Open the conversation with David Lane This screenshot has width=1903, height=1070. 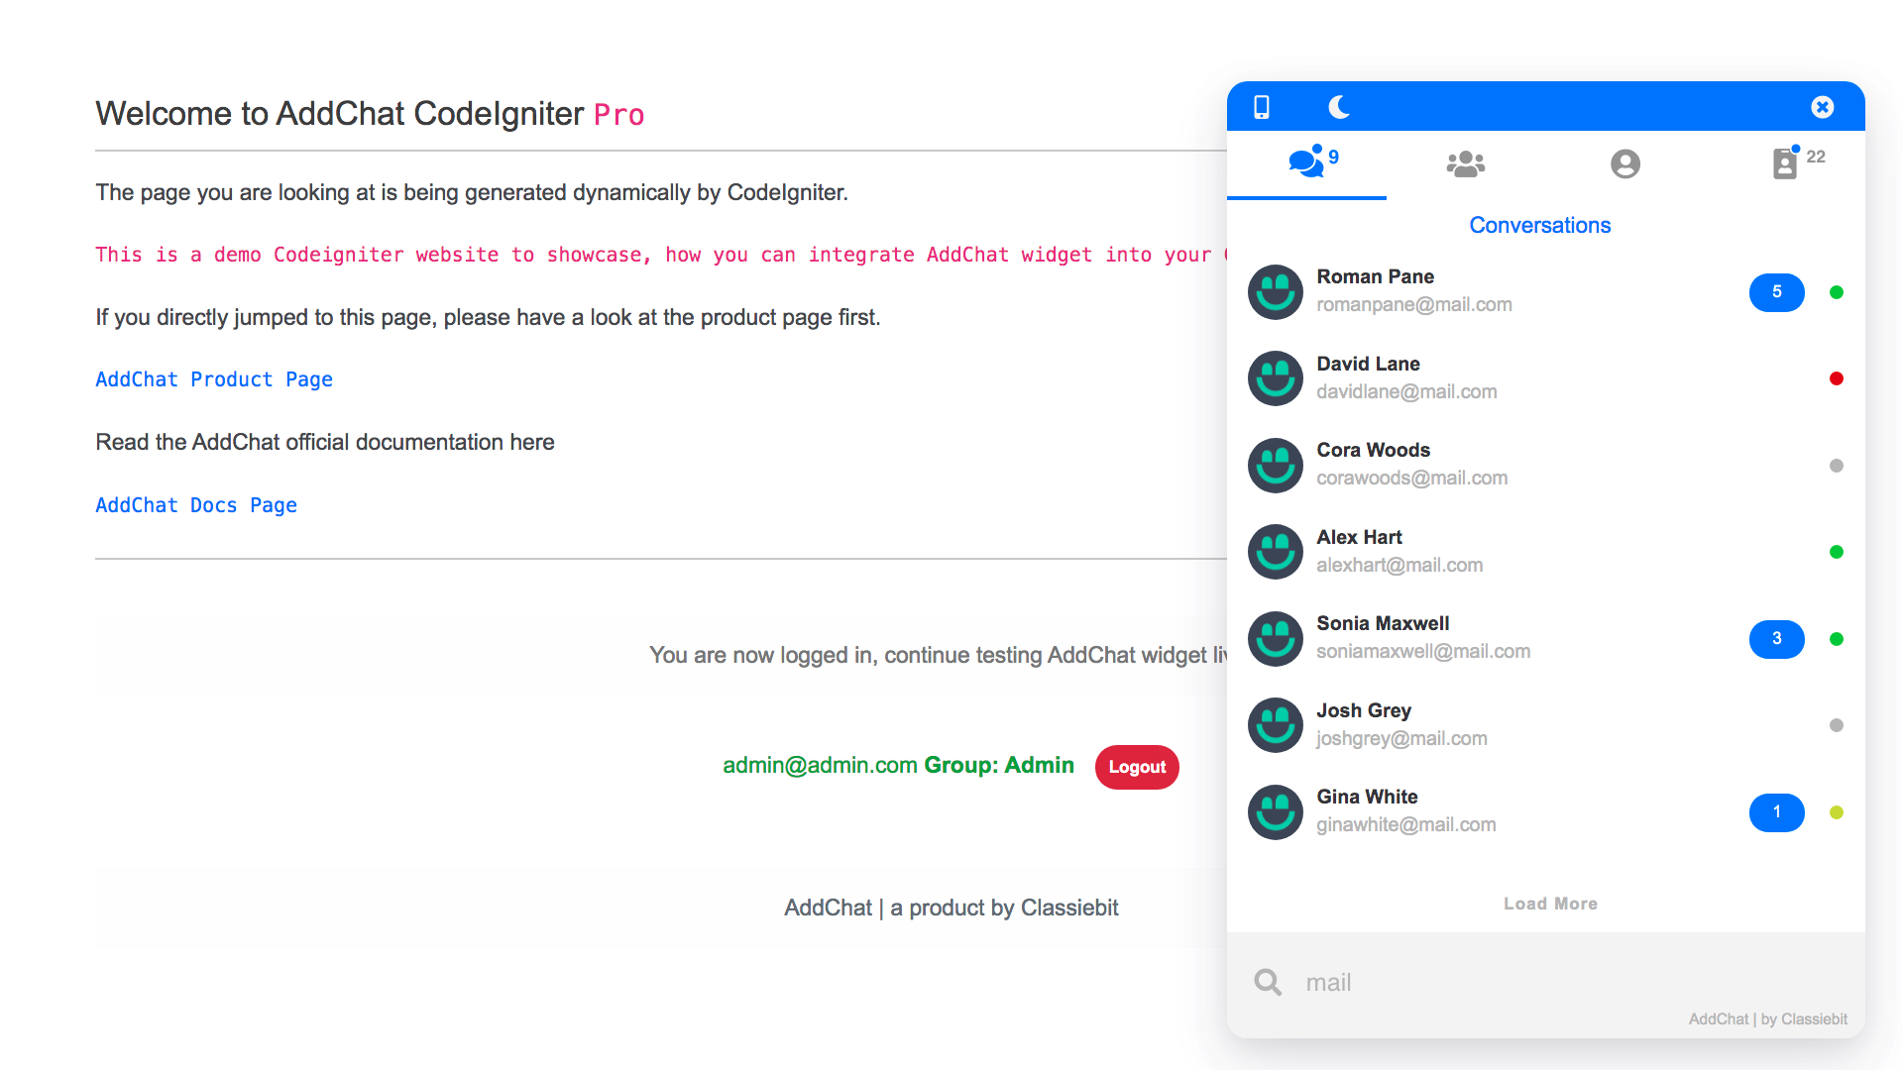[x=1405, y=377]
